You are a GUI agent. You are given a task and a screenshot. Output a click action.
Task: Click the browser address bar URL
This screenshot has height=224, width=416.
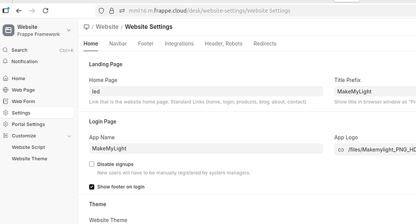pyautogui.click(x=209, y=11)
